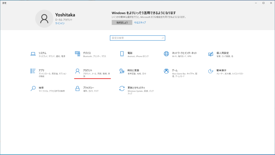
Task: Select the デバイス title text
Action: (x=87, y=53)
